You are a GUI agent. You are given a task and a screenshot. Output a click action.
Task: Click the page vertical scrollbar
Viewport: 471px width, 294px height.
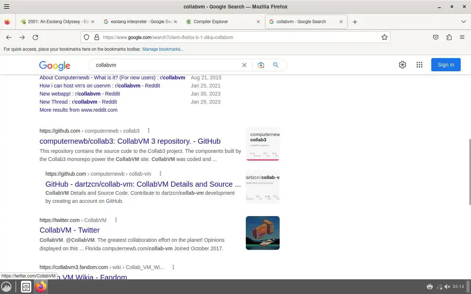coord(469,172)
